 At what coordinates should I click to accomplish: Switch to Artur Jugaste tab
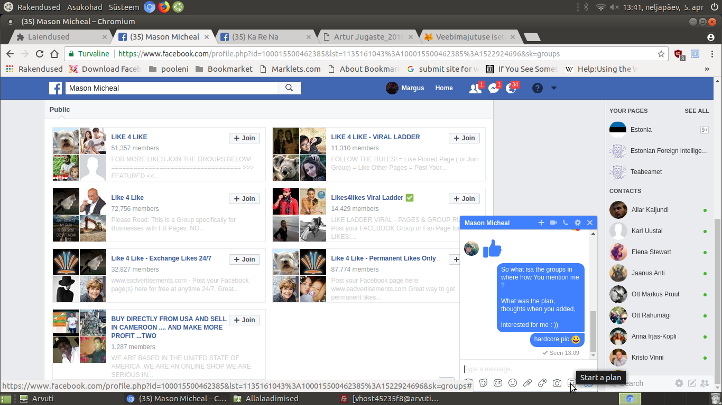pos(368,37)
